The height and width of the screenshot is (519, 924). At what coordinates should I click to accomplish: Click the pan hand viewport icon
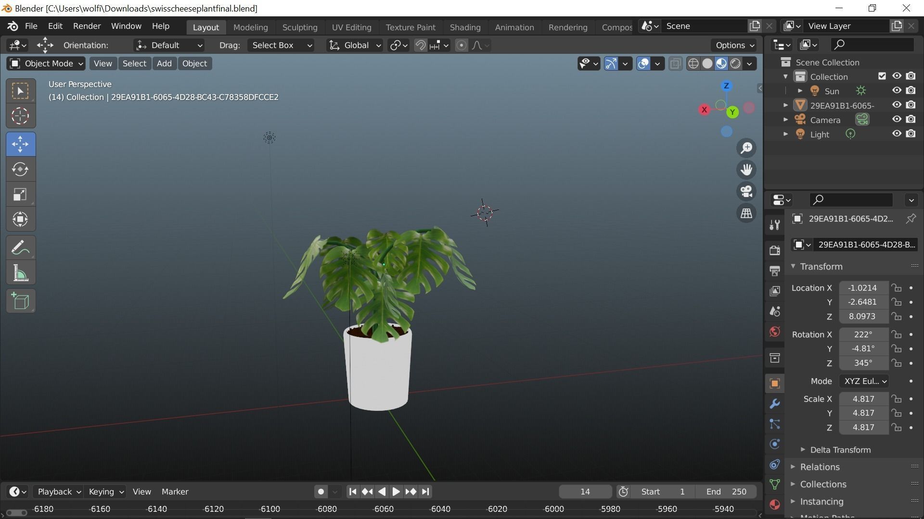click(746, 170)
